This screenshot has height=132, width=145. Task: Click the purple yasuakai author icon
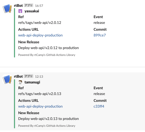(20, 11)
